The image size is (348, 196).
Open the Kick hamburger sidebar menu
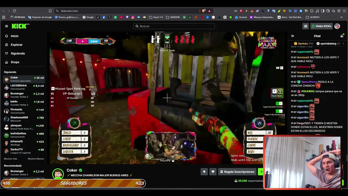[7, 26]
